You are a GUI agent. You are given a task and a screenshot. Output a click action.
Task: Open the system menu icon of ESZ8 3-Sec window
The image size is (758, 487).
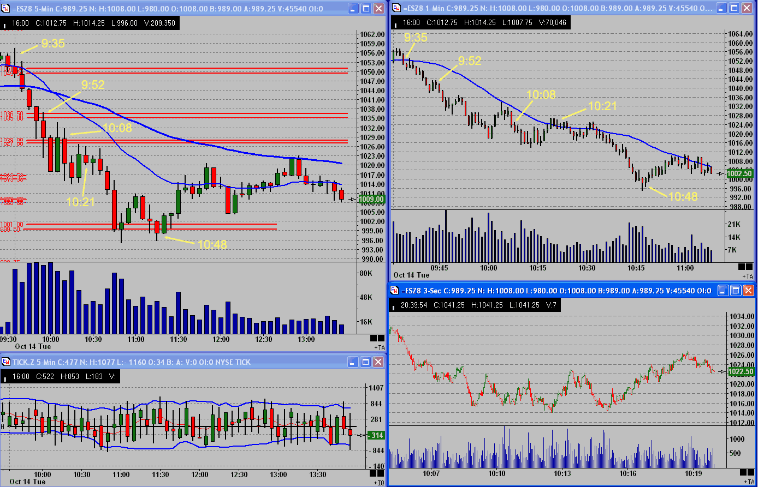[393, 291]
